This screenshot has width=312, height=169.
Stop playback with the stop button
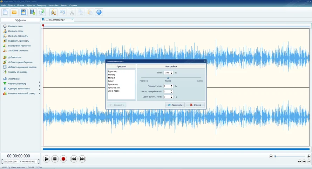point(55,159)
